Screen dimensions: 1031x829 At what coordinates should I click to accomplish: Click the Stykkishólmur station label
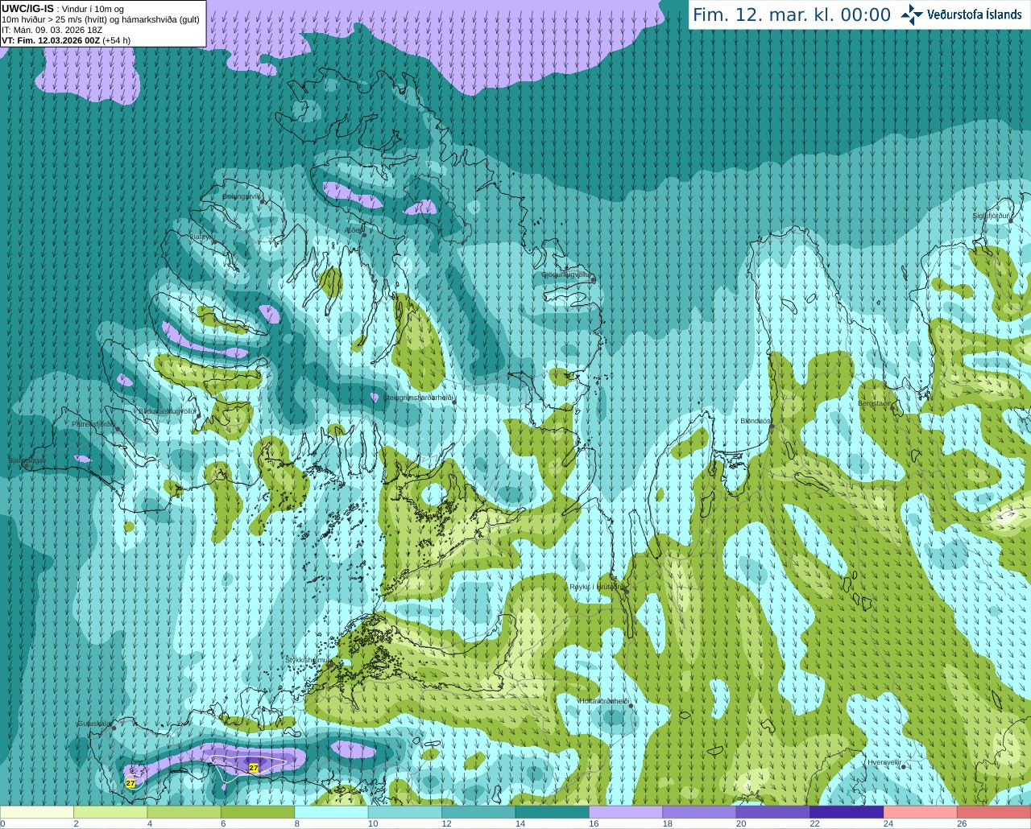(x=307, y=660)
